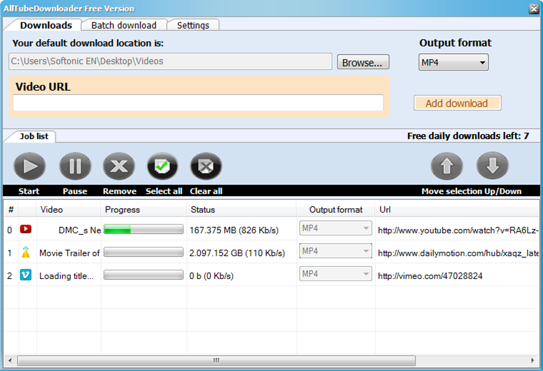The image size is (543, 371).
Task: Click row number 1 cell
Action: pos(10,253)
